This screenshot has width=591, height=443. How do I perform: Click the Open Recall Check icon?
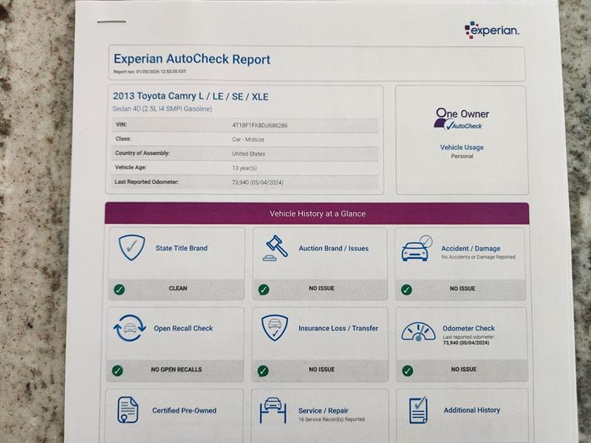point(129,329)
